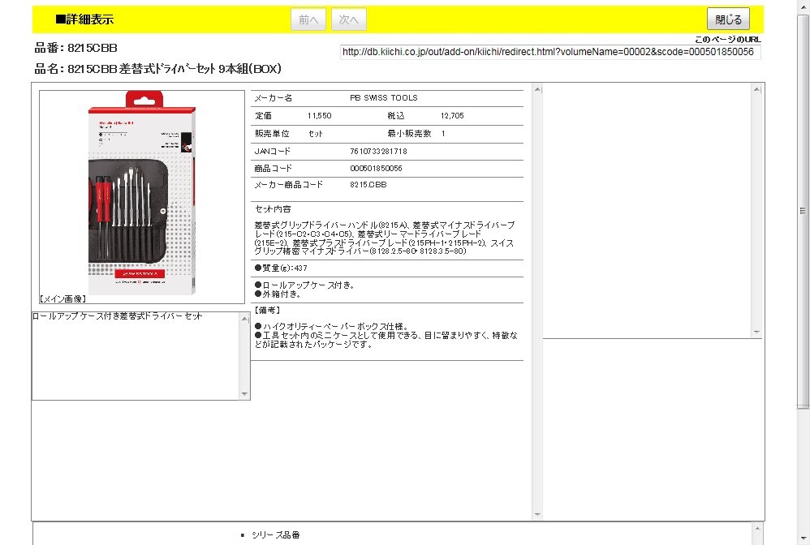Click the tax-included price 12,705
810x545 pixels.
point(453,116)
